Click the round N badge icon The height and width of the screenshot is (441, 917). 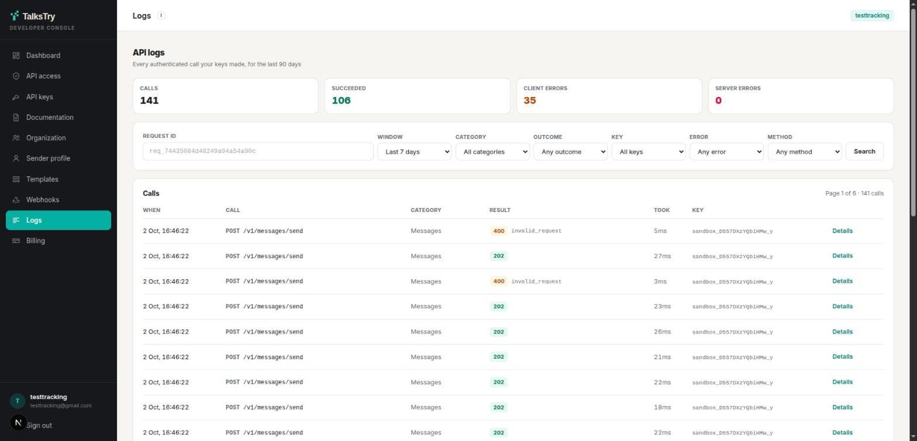tap(18, 422)
